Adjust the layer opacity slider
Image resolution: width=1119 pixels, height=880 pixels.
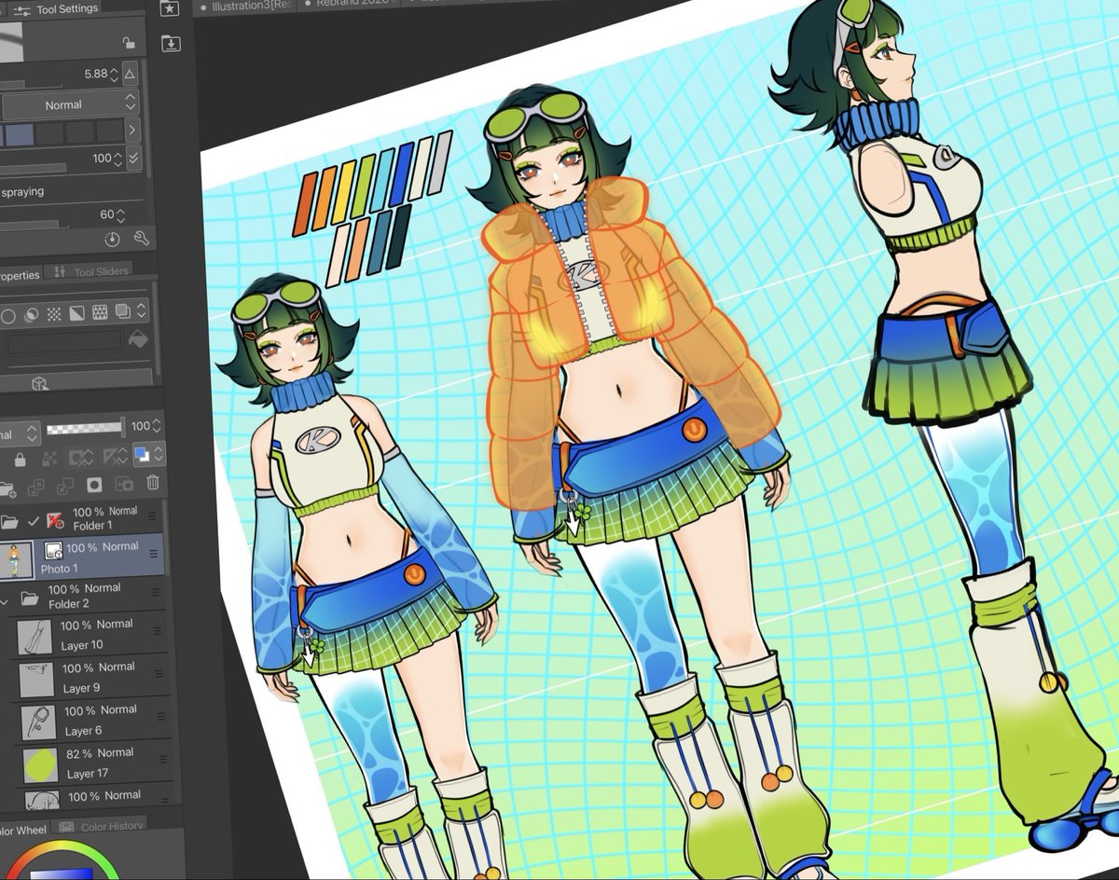point(85,429)
